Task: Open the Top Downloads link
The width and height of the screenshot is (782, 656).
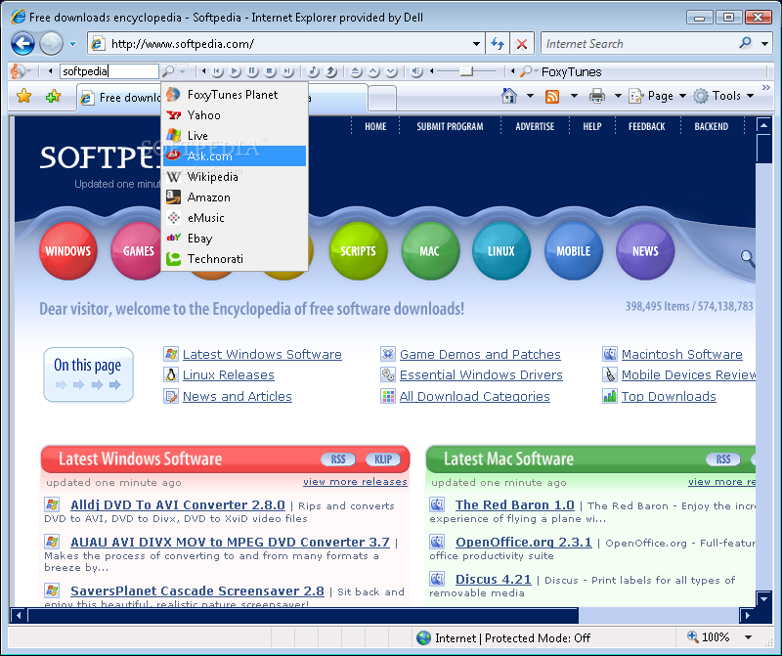Action: coord(669,397)
